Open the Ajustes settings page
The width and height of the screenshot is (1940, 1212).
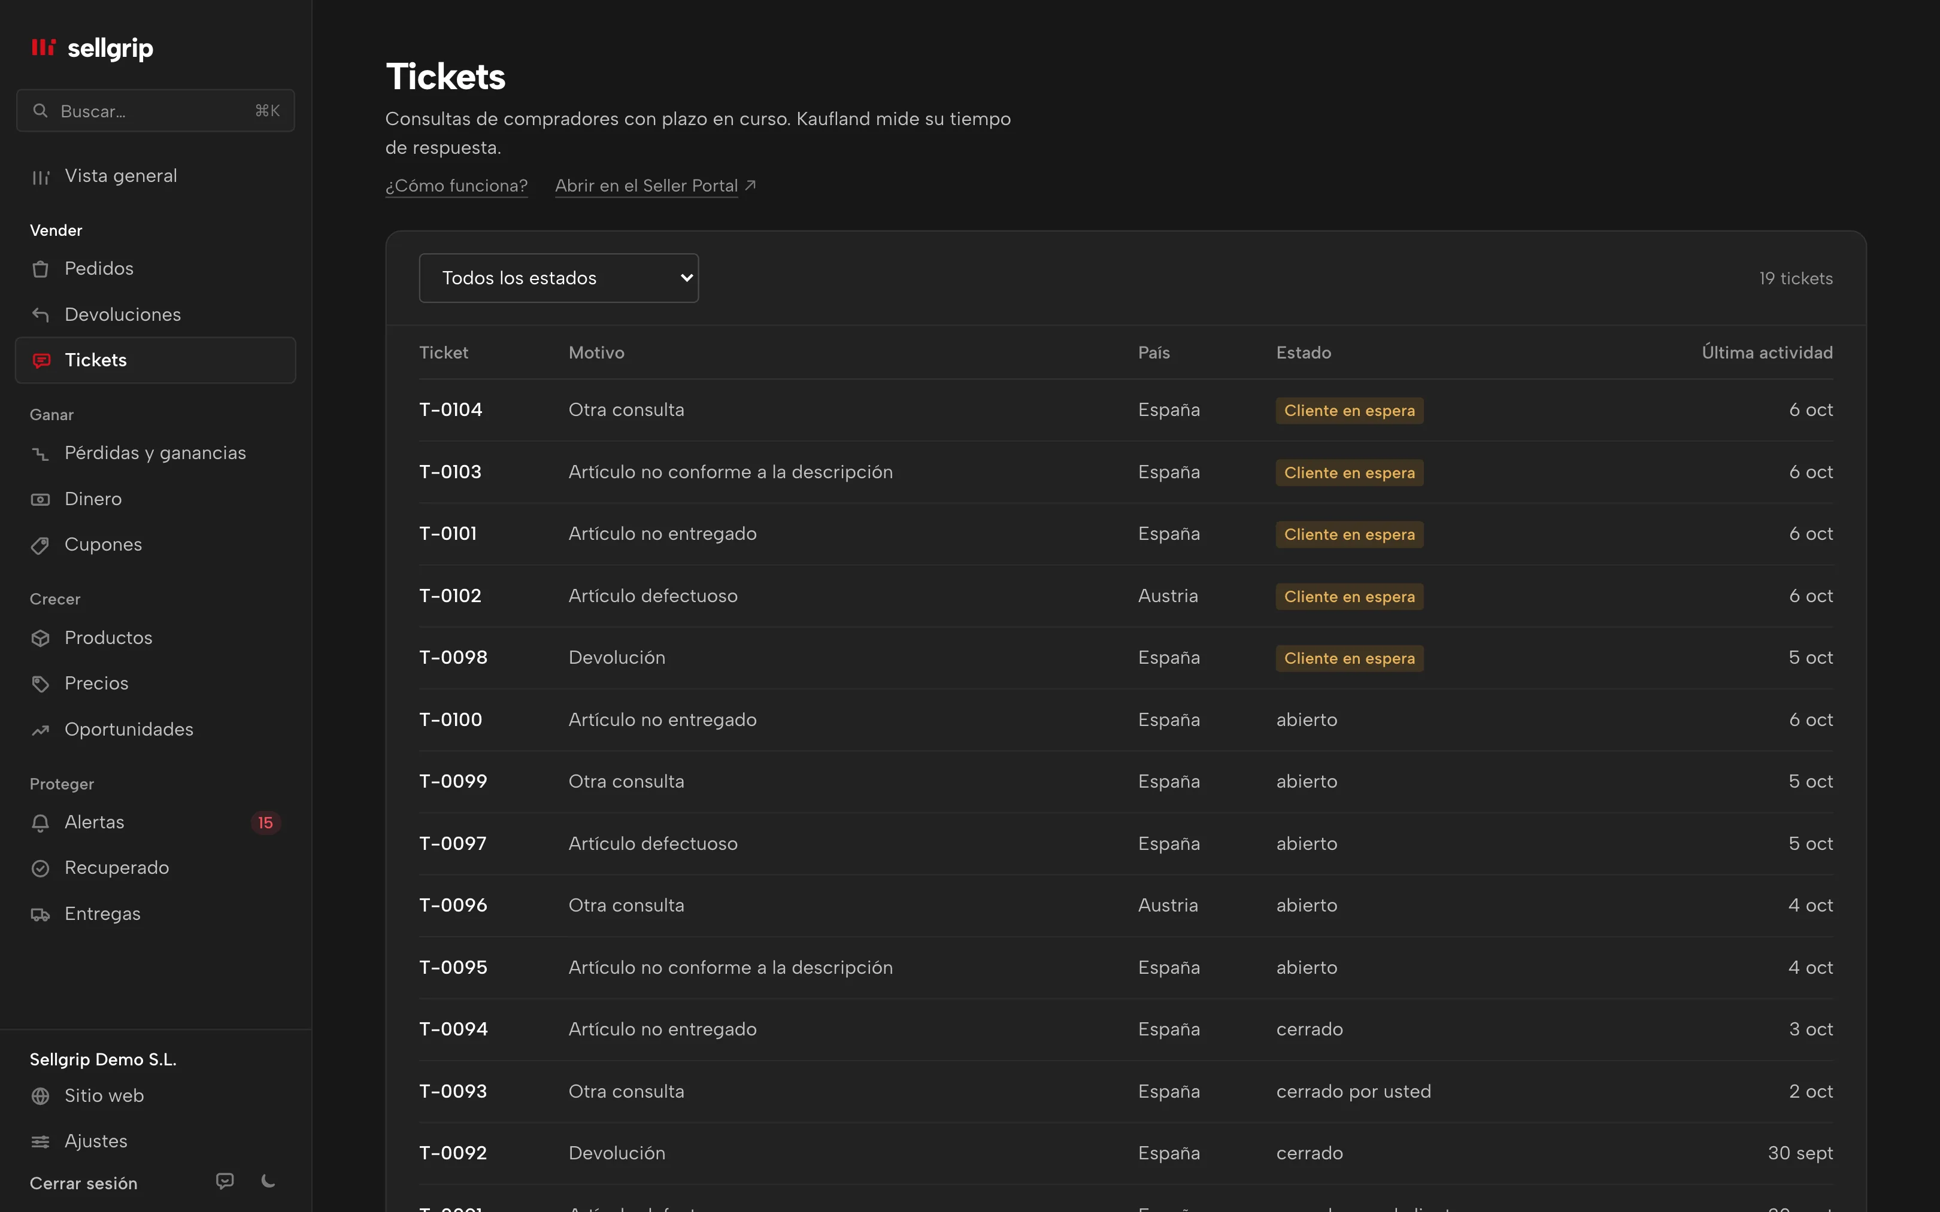click(156, 1141)
